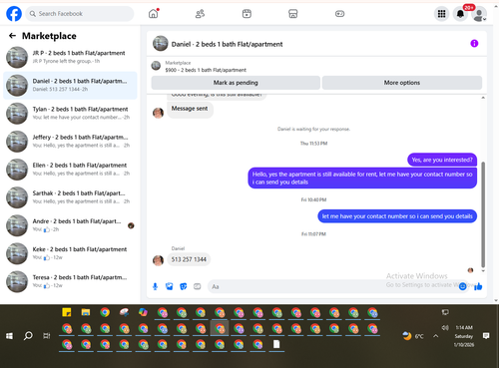Attach a photo with image icon
Viewport: 499px width, 368px height.
click(170, 286)
